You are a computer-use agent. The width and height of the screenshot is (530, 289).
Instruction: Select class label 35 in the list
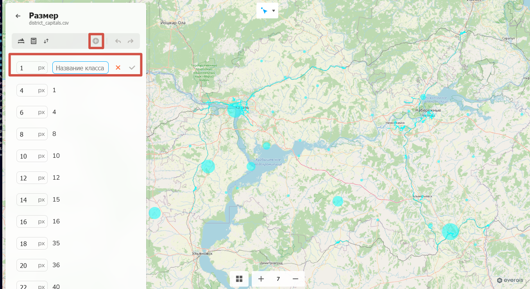[x=56, y=243]
